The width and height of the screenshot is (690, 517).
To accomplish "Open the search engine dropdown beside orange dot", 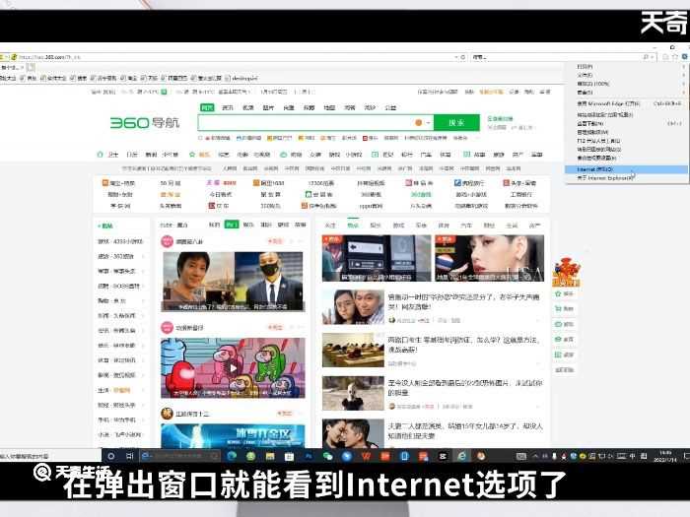I will coord(428,123).
